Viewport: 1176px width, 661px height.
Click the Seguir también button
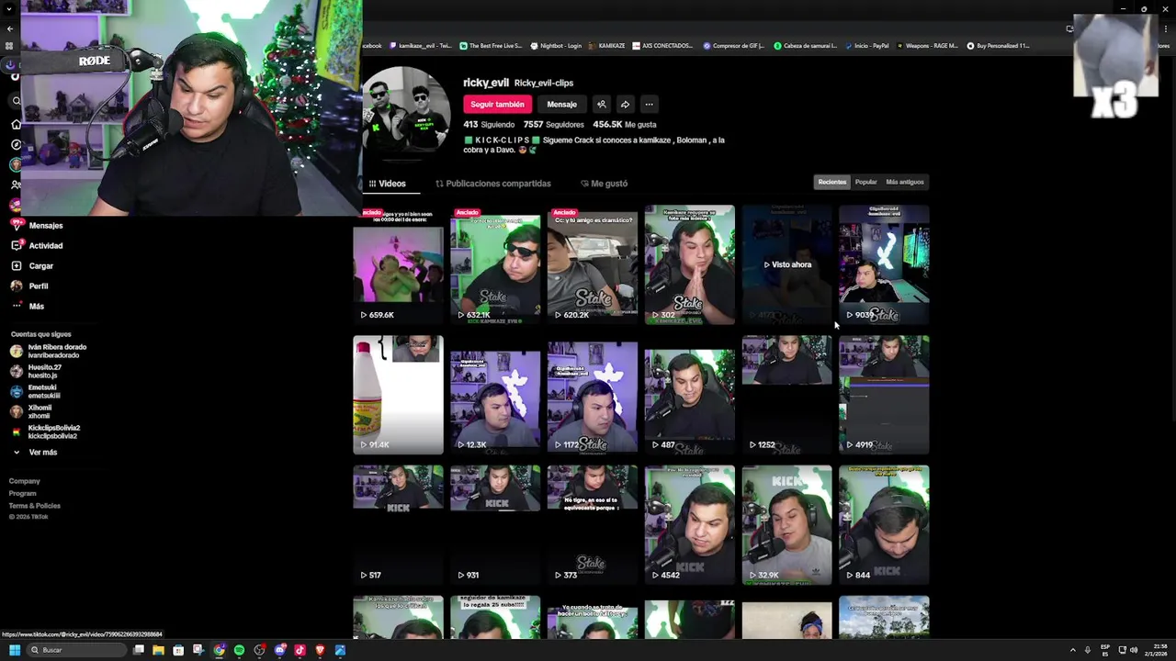point(497,105)
